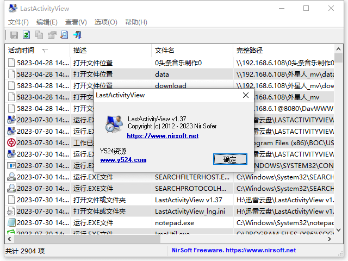Open the 查看(V) menu
This screenshot has width=348, height=261.
76,22
